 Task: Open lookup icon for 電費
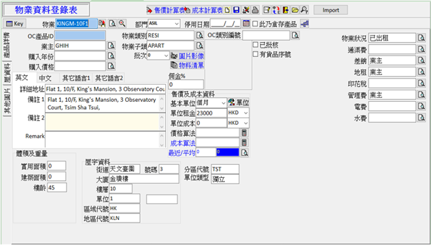click(421, 107)
